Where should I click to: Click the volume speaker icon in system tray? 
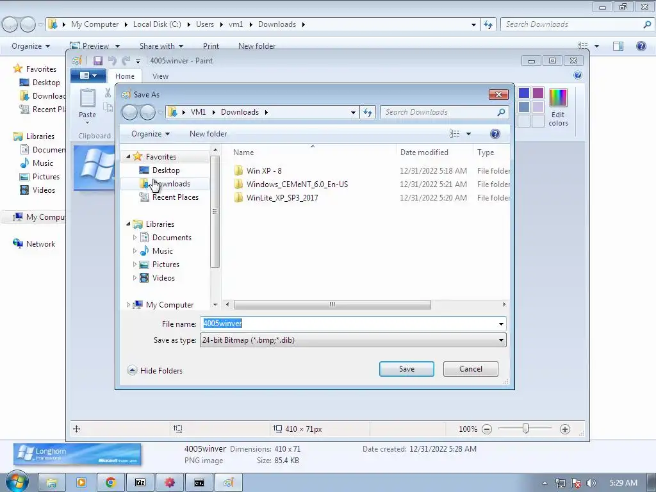point(591,483)
